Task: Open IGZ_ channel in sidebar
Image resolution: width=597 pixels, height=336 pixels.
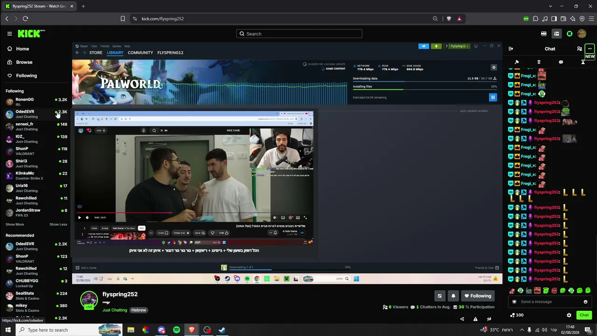Action: [x=36, y=139]
